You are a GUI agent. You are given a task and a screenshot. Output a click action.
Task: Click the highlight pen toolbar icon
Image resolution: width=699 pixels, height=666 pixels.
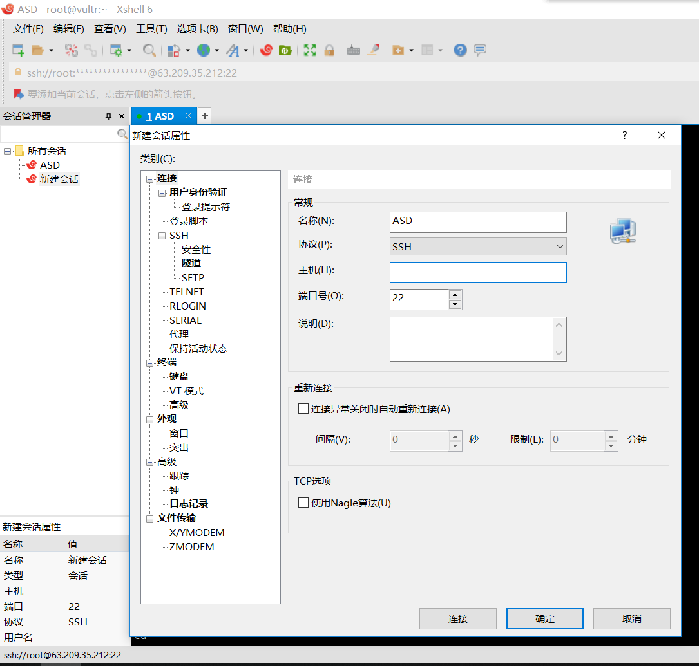[x=373, y=50]
